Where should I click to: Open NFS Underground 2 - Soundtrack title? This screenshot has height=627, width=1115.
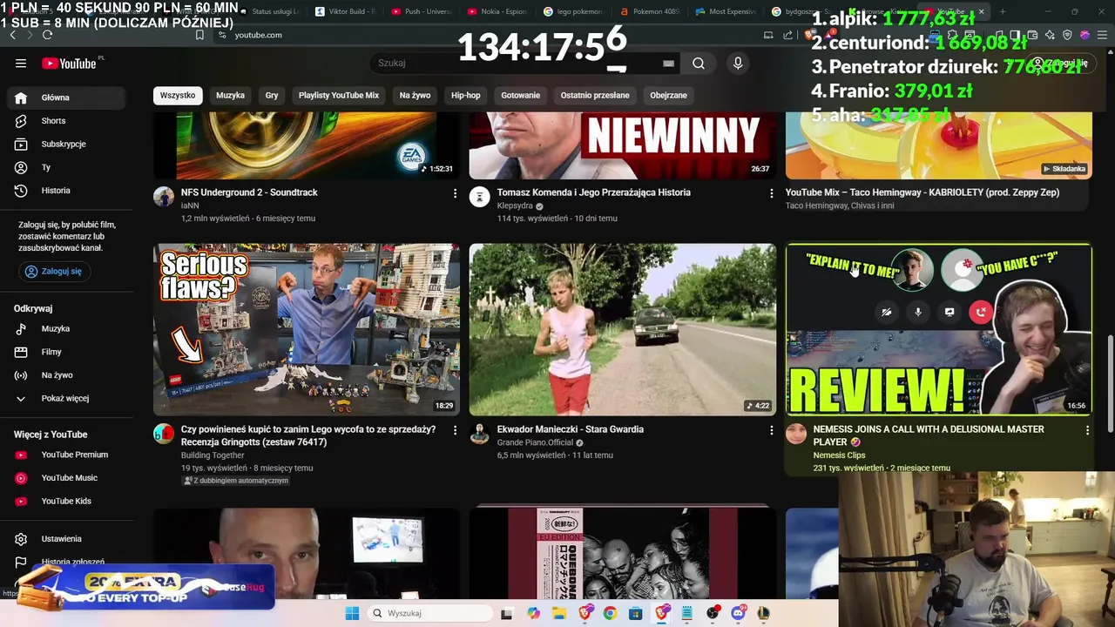tap(249, 192)
